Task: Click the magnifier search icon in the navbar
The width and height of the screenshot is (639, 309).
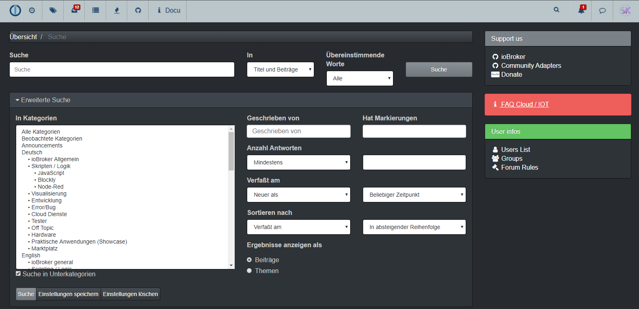Action: pos(557,10)
